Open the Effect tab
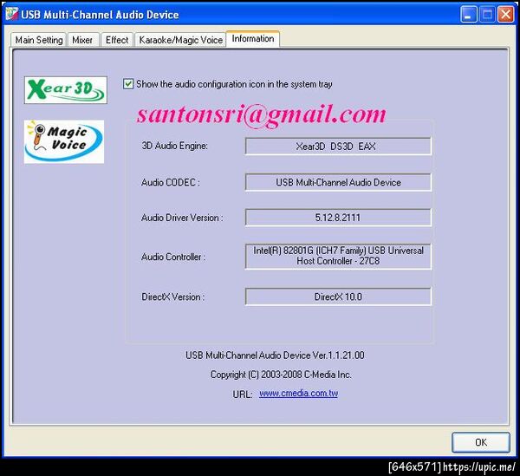This screenshot has height=476, width=520. pos(117,40)
